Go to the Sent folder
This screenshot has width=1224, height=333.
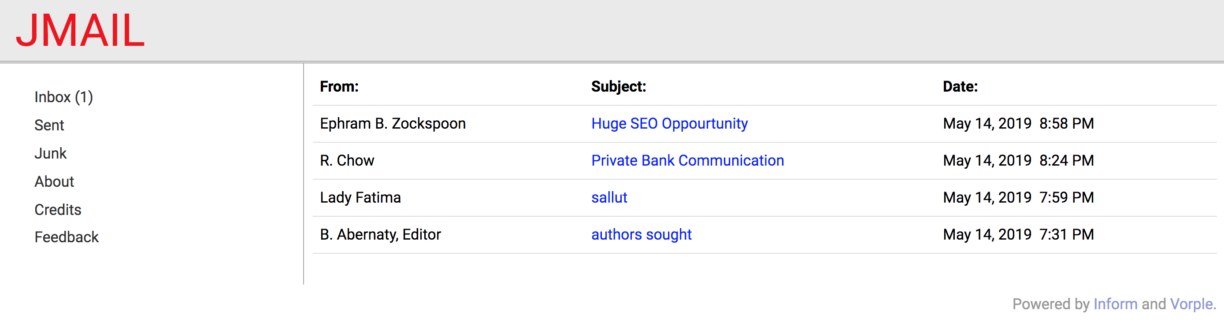[49, 125]
